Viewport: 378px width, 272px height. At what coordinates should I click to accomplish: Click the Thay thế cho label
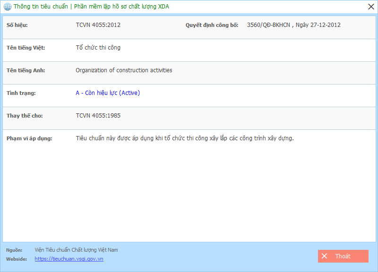click(25, 116)
